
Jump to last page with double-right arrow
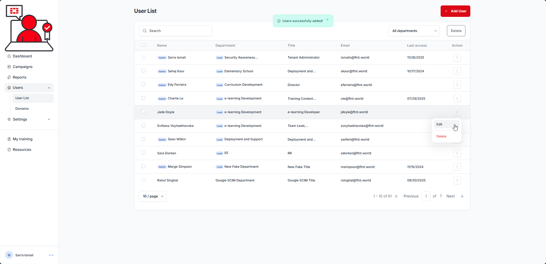[462, 196]
